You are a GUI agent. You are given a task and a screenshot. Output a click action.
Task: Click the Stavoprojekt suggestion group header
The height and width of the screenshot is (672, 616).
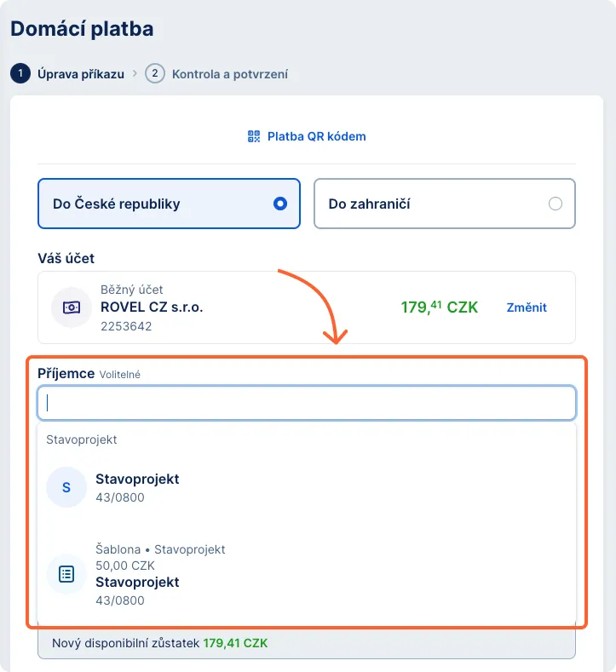pyautogui.click(x=82, y=439)
